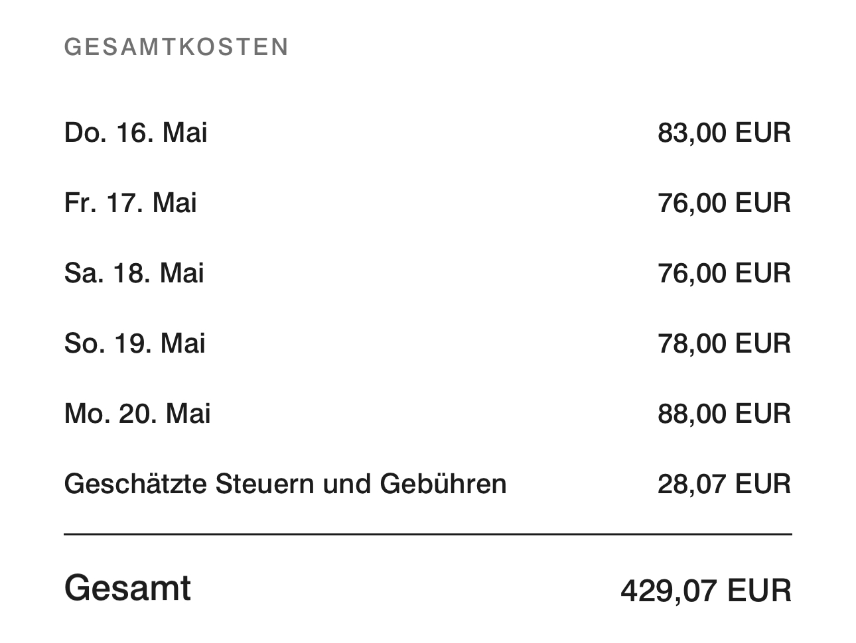Click the word Gebühren

point(443,484)
